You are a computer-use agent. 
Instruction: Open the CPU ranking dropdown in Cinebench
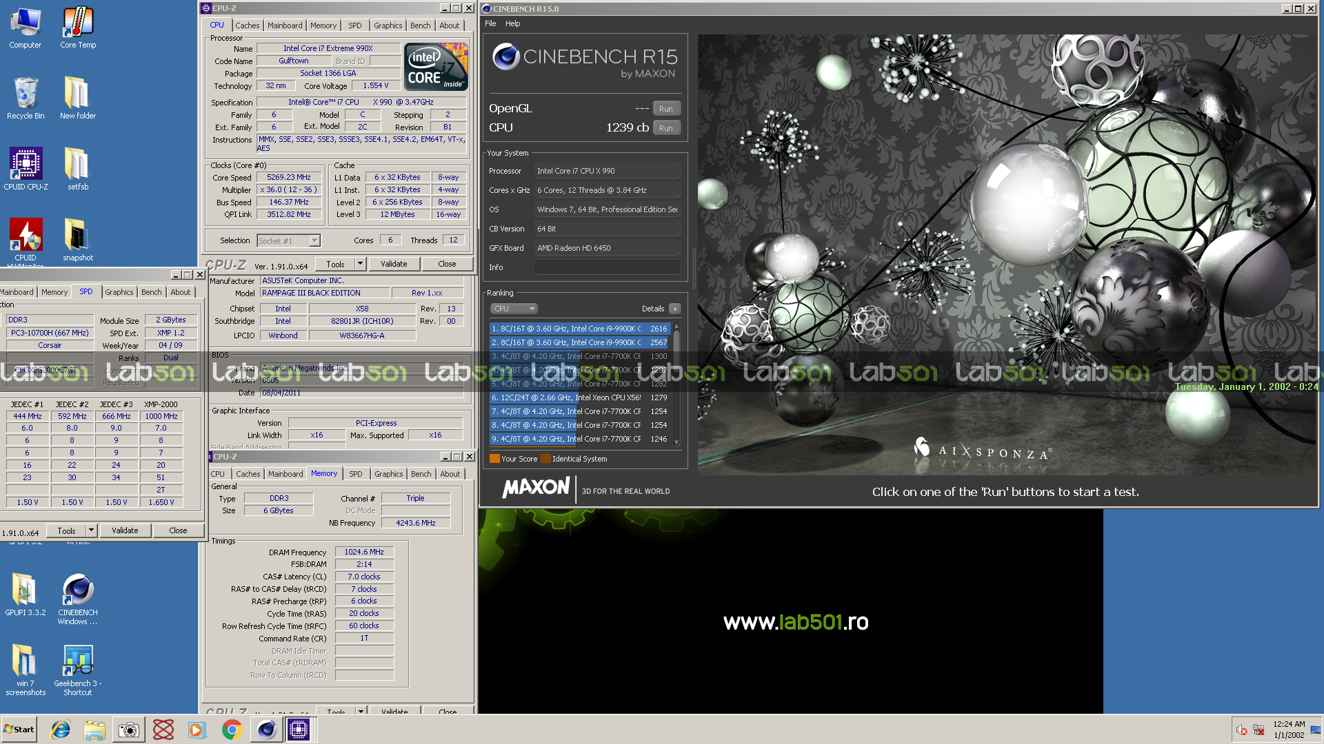[514, 309]
